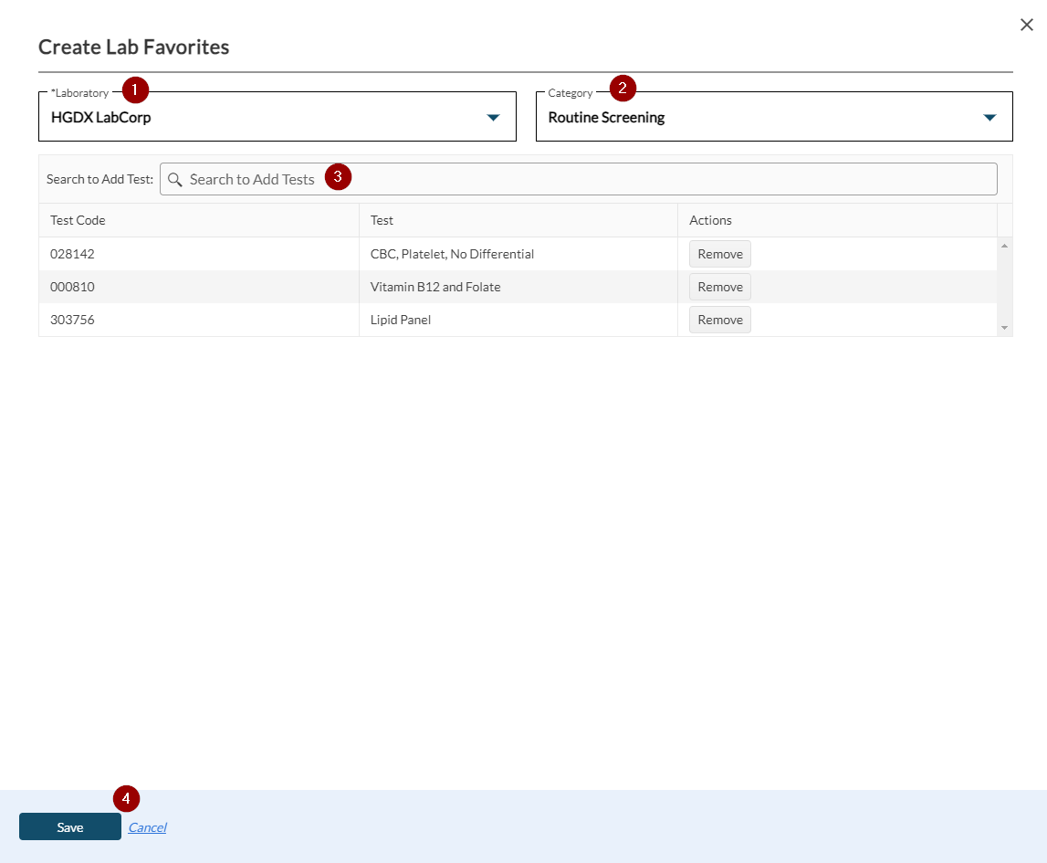
Task: Click the Search to Add Tests field
Action: pos(578,179)
